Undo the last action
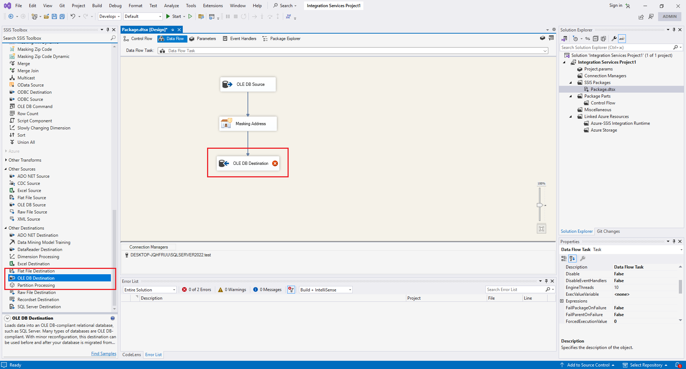 click(73, 16)
